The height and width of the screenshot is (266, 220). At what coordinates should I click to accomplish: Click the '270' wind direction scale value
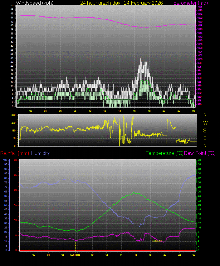[x=13, y=123]
